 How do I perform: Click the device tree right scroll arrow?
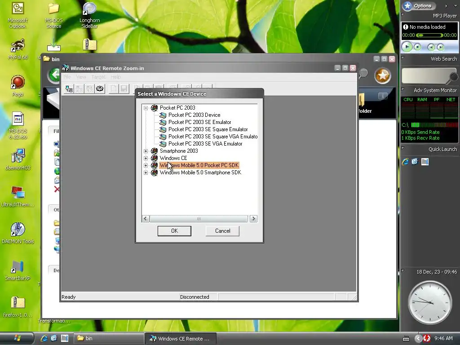tap(253, 219)
